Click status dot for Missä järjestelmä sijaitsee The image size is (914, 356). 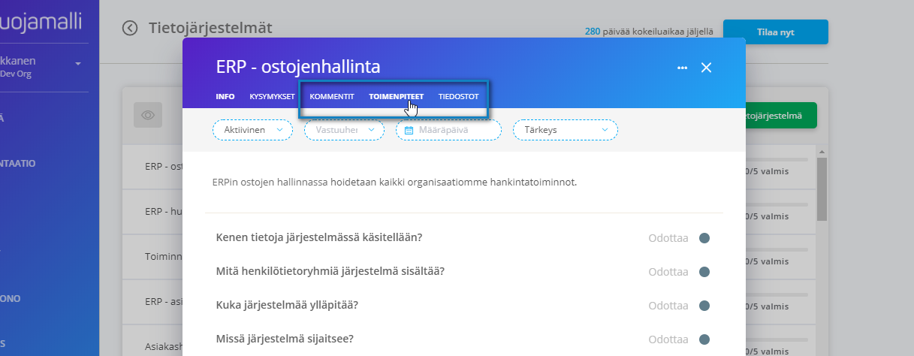(704, 339)
